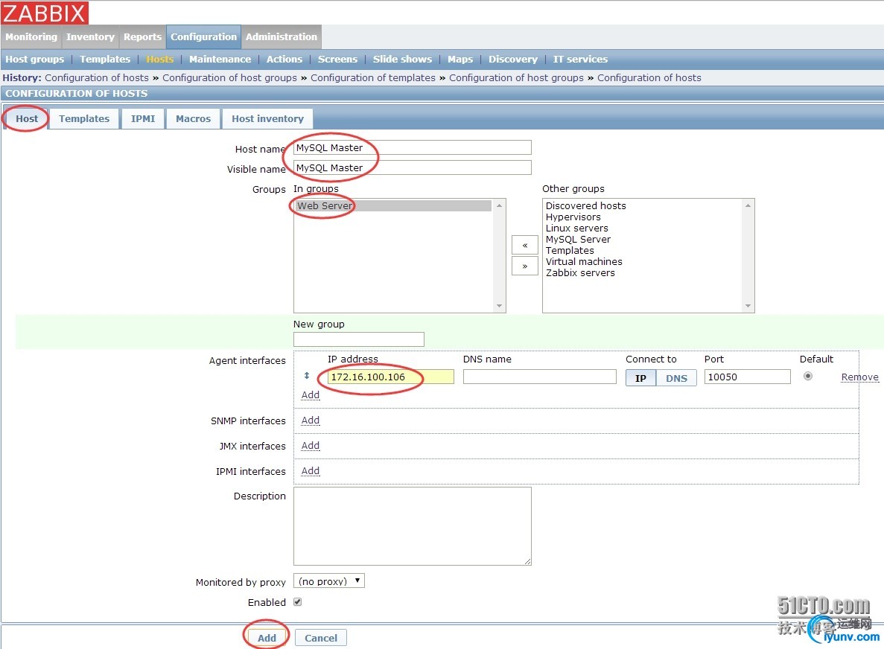Viewport: 884px width, 649px height.
Task: Toggle the Enabled checkbox
Action: 298,601
